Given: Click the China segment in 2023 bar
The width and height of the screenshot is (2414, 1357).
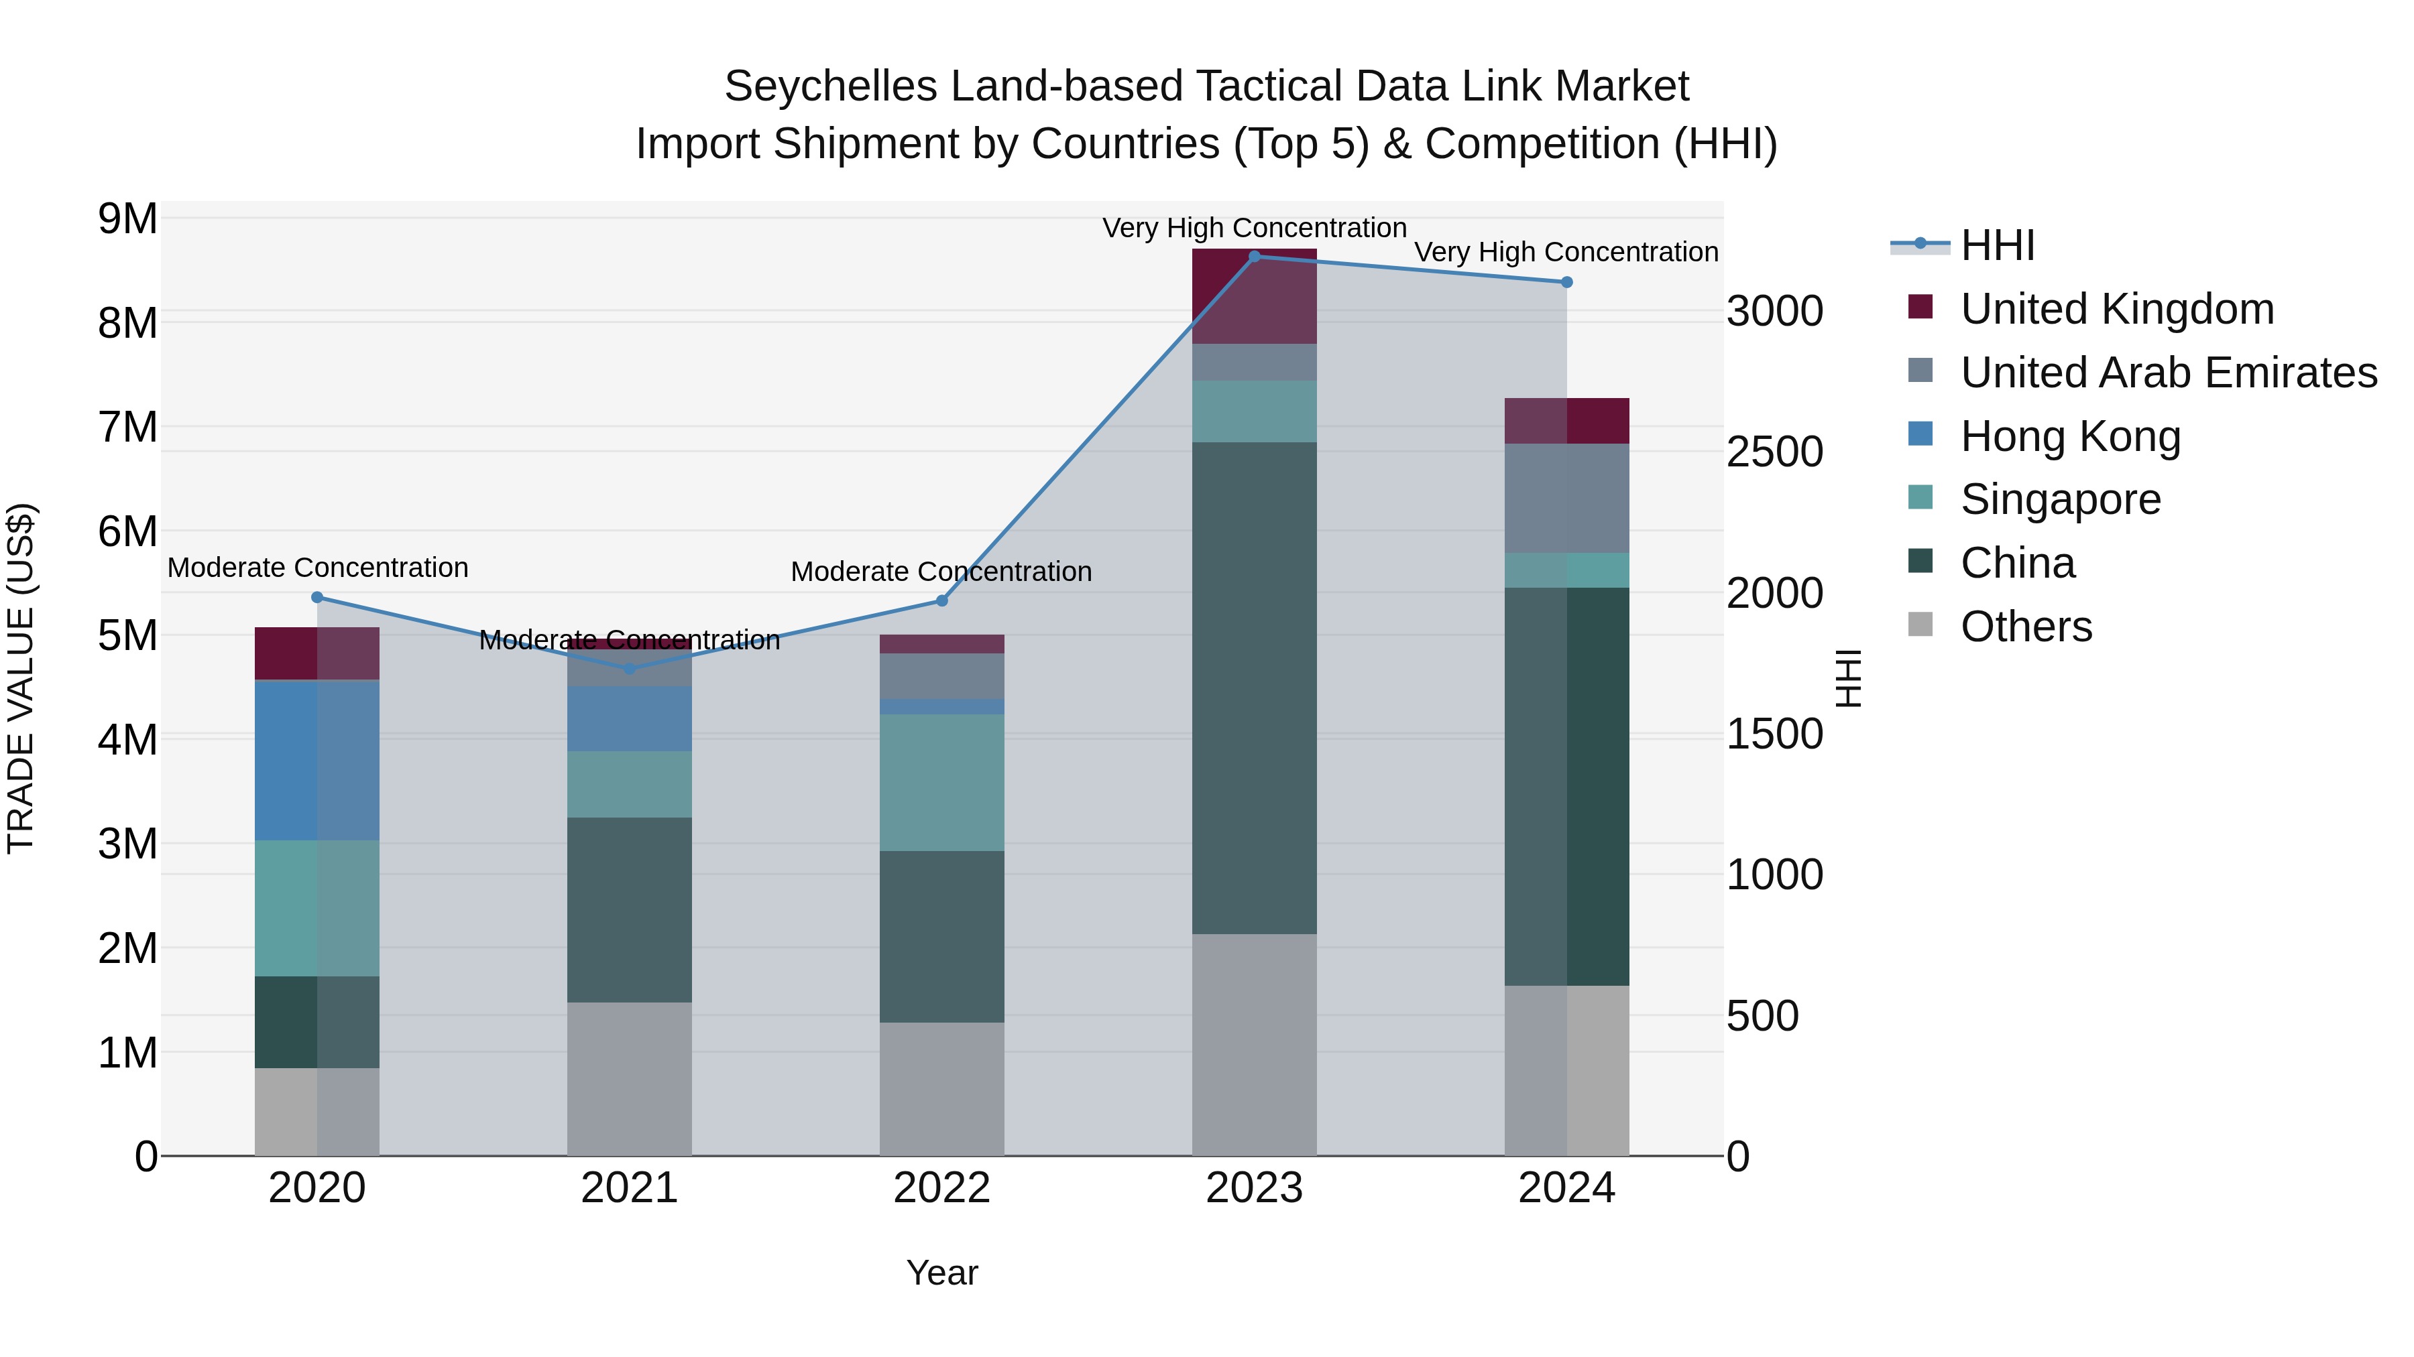Looking at the screenshot, I should (1254, 688).
